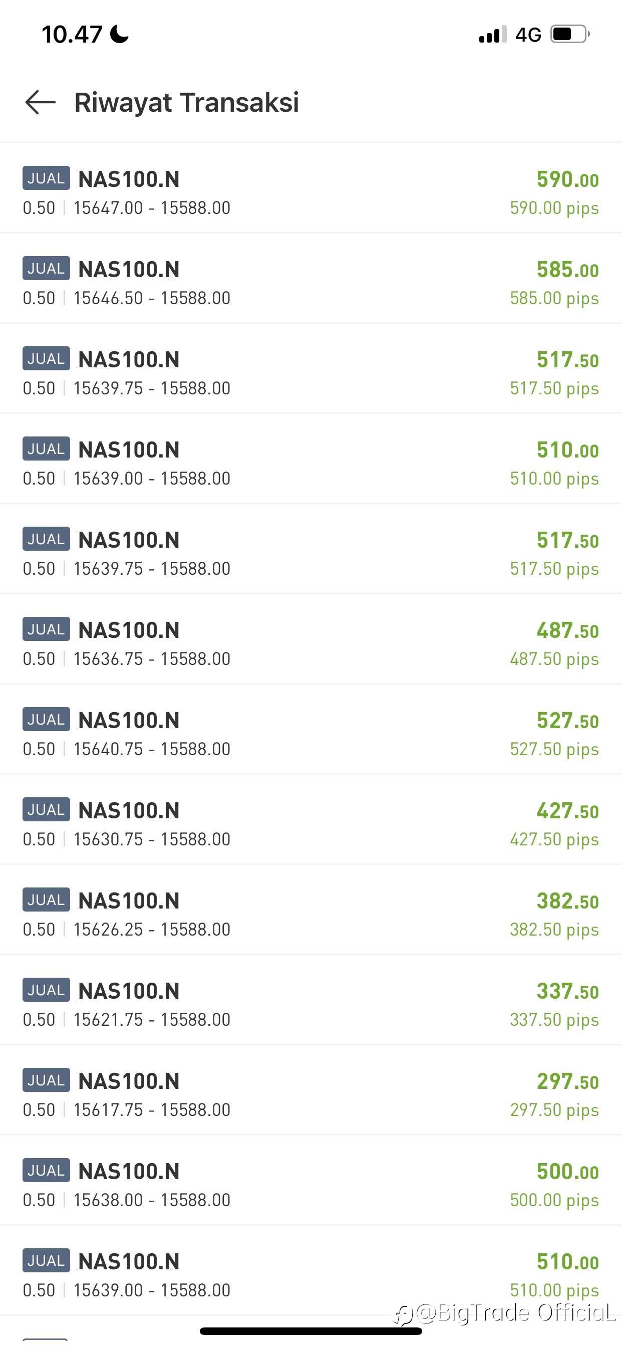
Task: Tap the home indicator bar at the bottom
Action: [x=311, y=1331]
